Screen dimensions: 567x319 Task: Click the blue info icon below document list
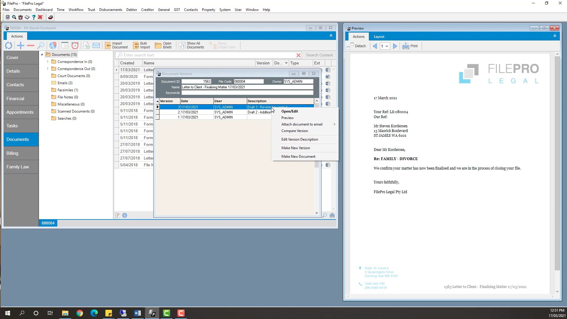point(125,216)
